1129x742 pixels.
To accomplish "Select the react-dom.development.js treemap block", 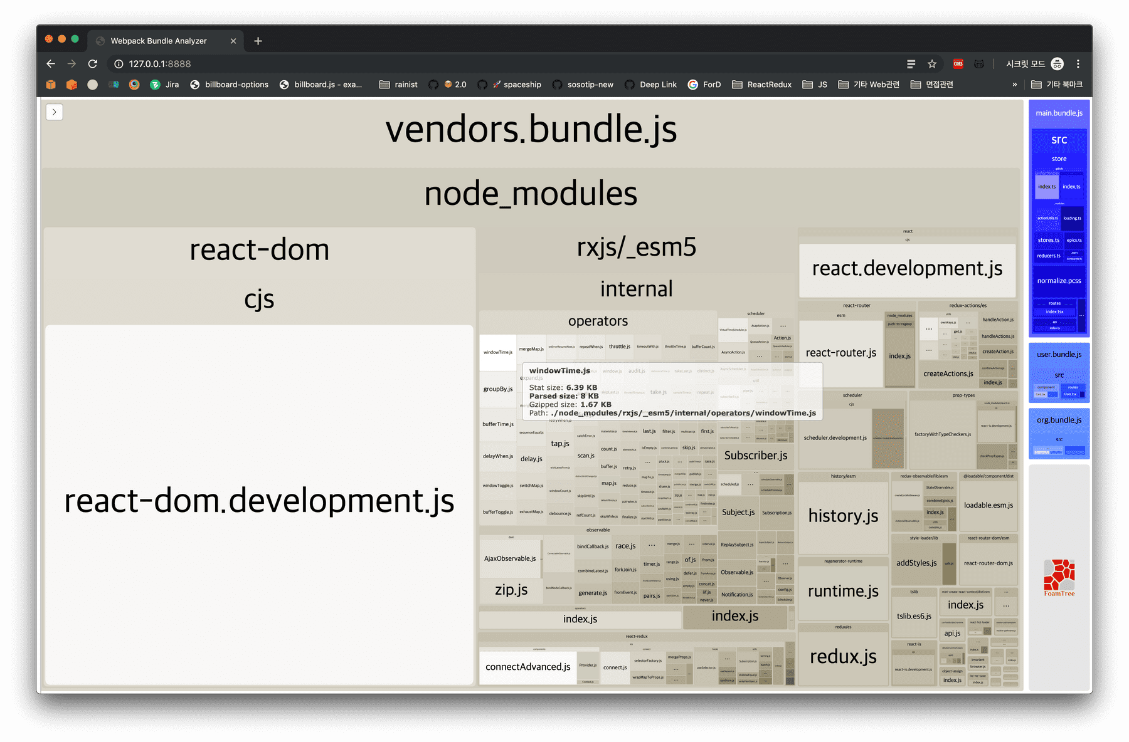I will coord(259,501).
